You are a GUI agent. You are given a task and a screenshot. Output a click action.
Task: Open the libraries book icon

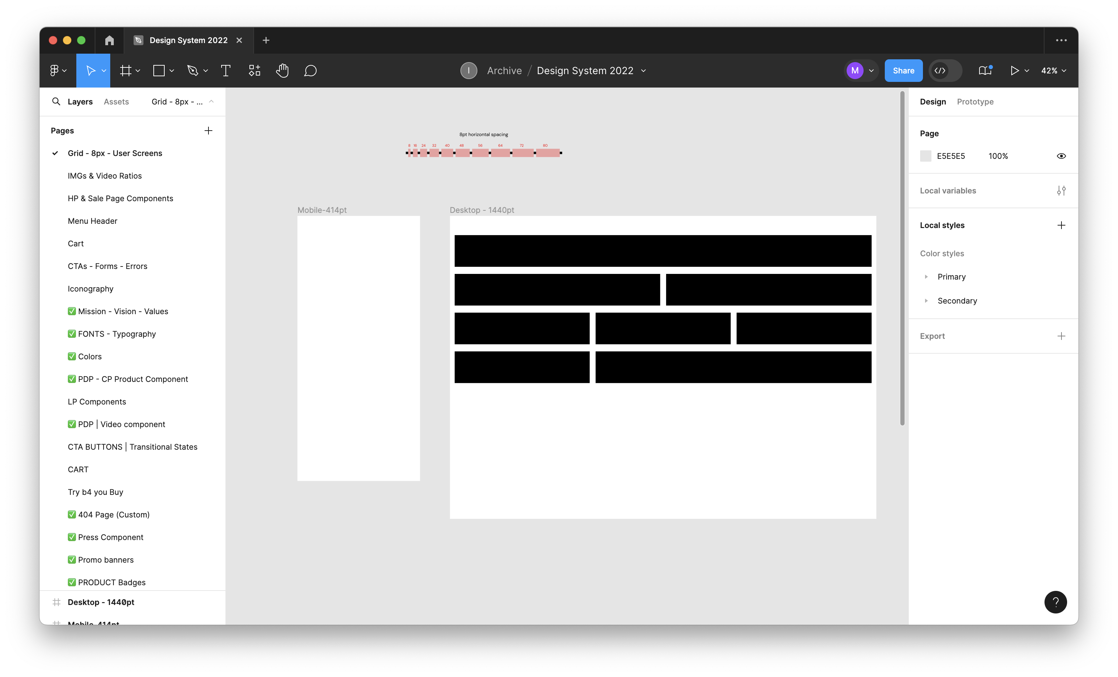tap(985, 70)
